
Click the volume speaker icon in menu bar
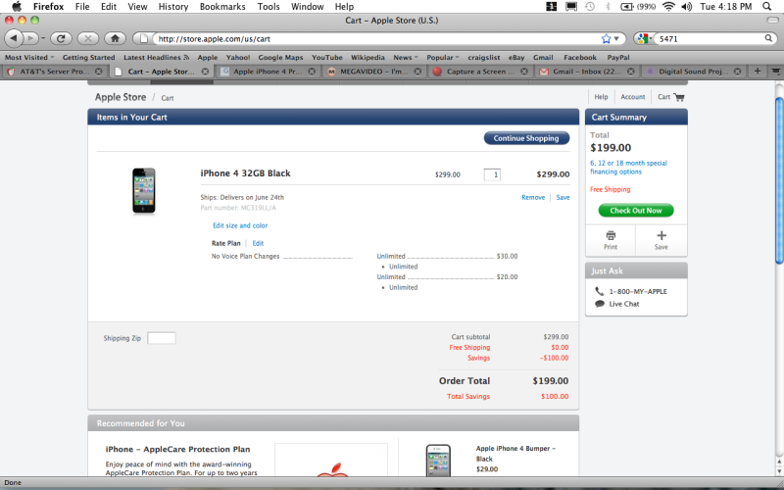[687, 7]
